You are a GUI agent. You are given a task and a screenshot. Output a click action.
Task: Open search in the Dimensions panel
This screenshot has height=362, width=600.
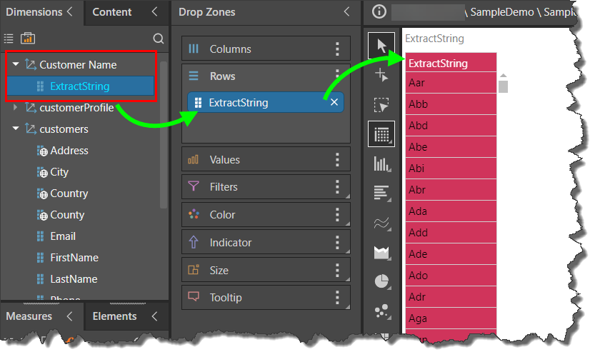[158, 39]
